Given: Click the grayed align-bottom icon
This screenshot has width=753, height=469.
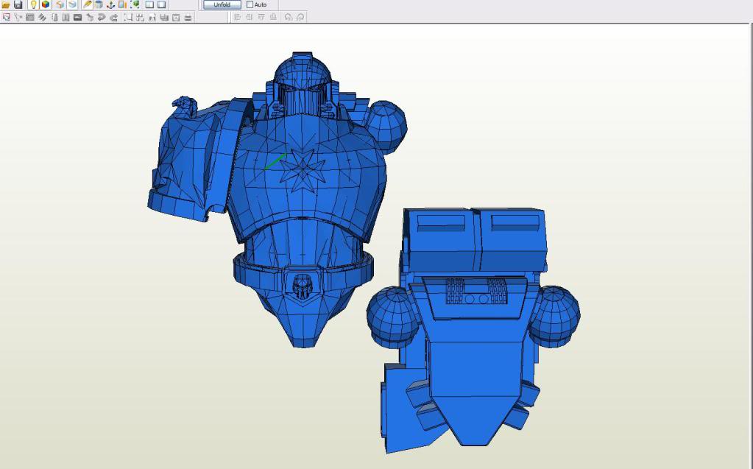Looking at the screenshot, I should pyautogui.click(x=273, y=17).
